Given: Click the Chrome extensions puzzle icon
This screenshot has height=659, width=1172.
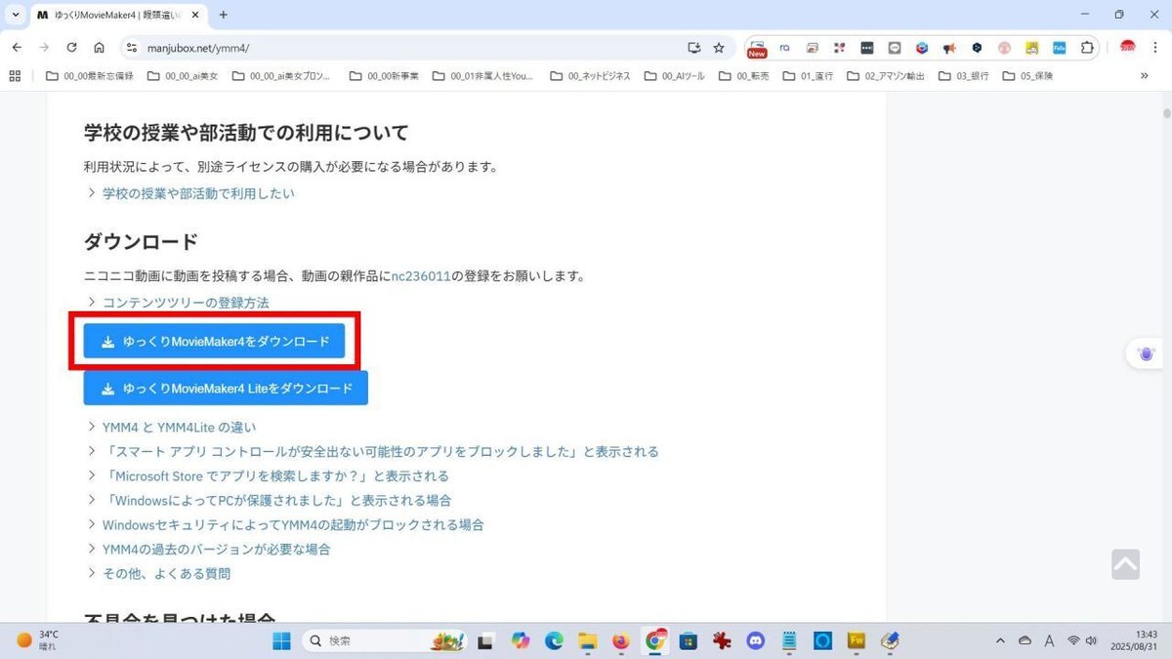Looking at the screenshot, I should [x=1087, y=47].
